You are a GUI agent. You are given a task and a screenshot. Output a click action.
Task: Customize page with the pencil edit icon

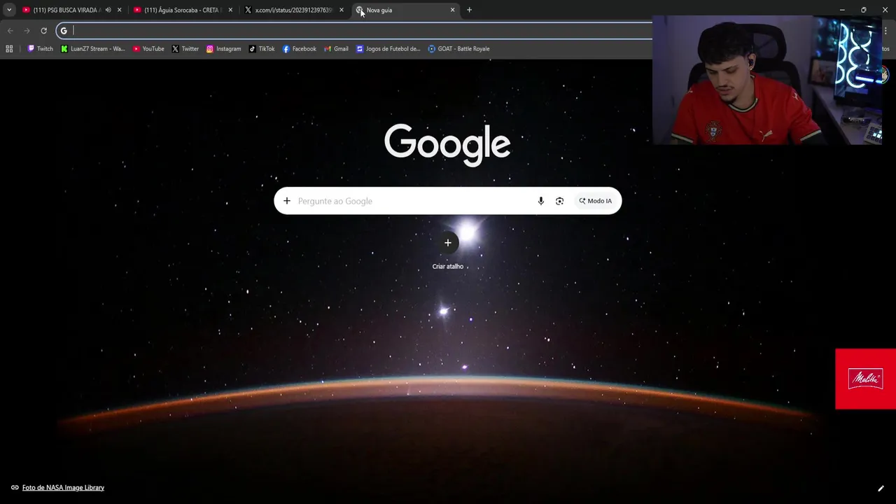point(881,488)
